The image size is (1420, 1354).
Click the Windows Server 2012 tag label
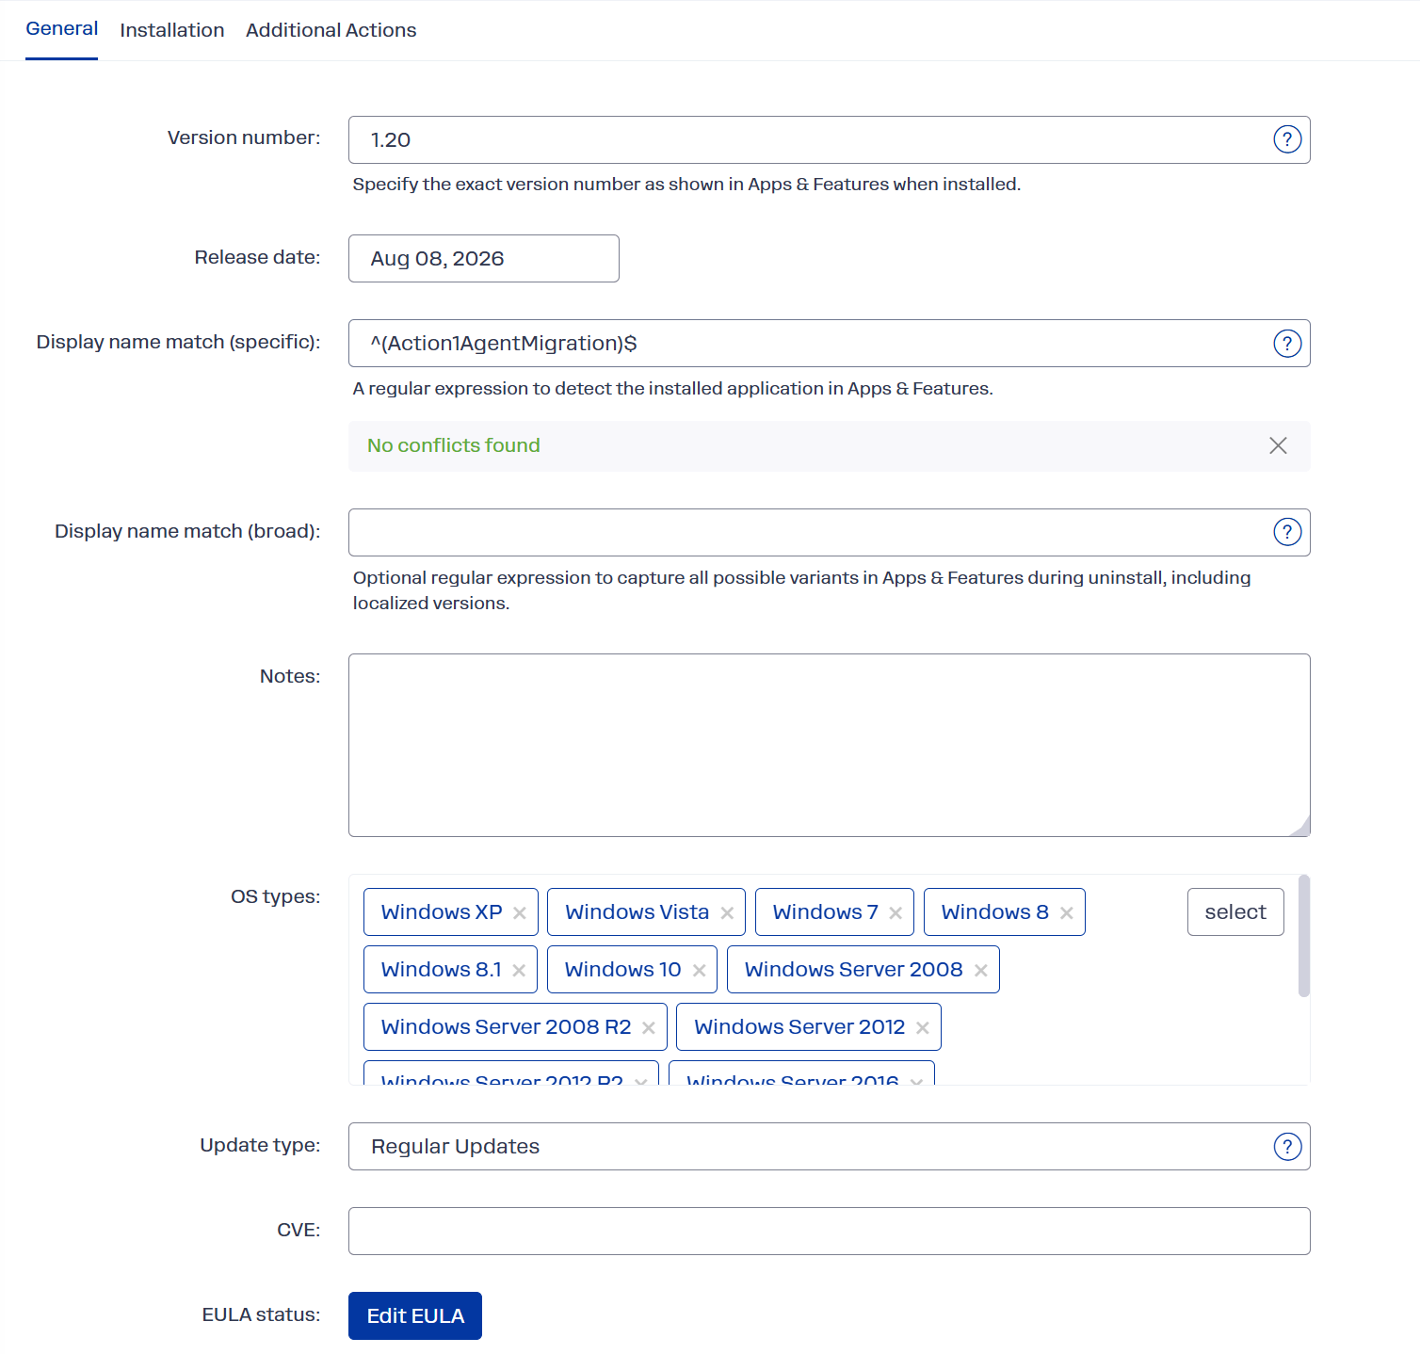coord(799,1026)
